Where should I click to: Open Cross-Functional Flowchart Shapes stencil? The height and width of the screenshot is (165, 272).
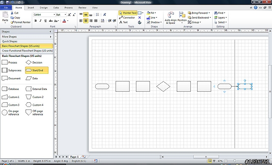click(x=27, y=51)
